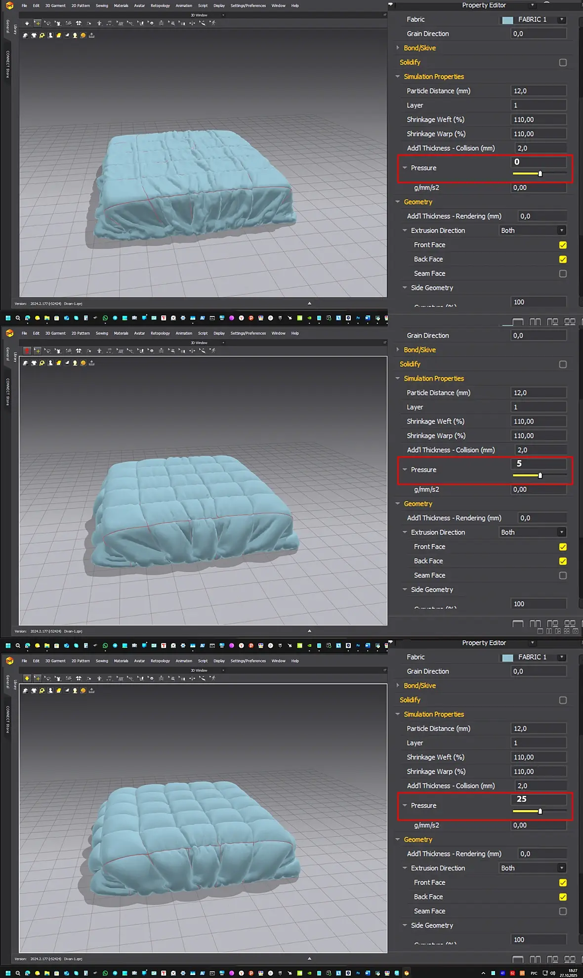Open CONNECT Store side tab in Pressure 0 window
This screenshot has height=978, width=583.
[x=8, y=64]
